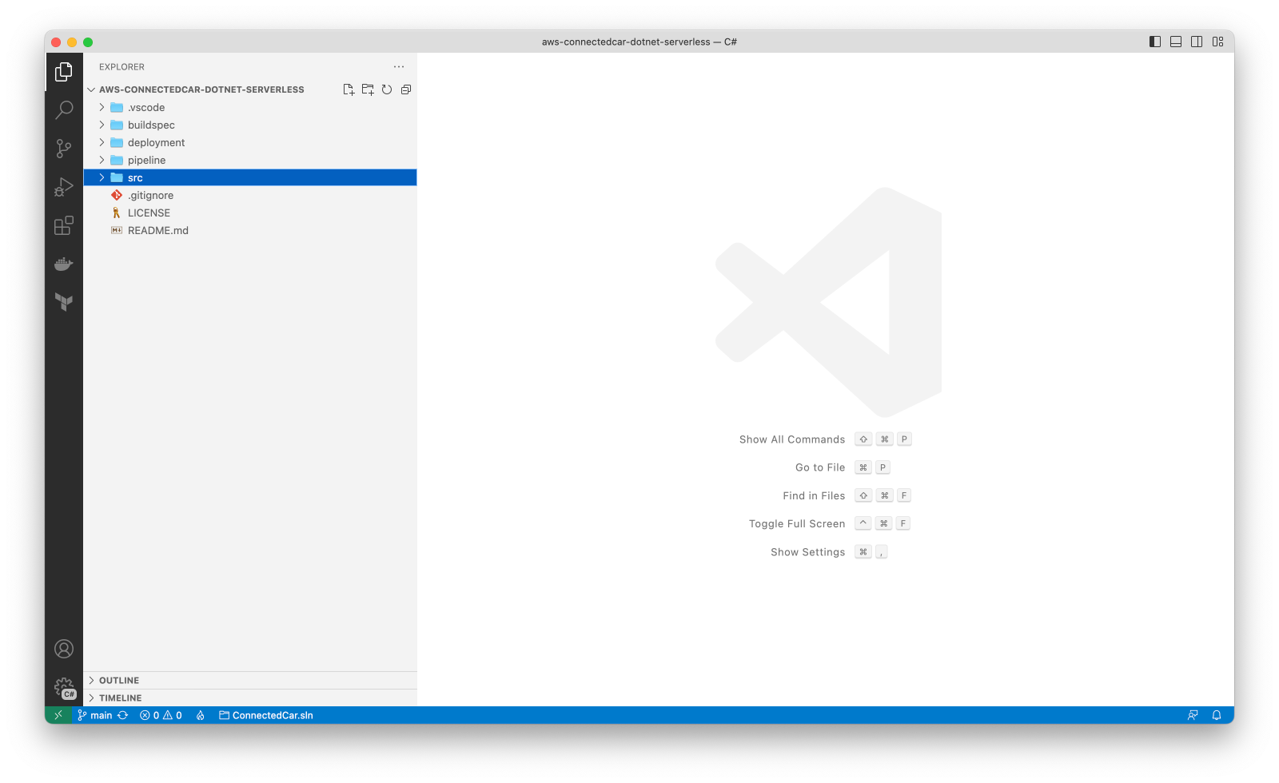This screenshot has height=783, width=1279.
Task: Open the Docker view icon
Action: (x=64, y=264)
